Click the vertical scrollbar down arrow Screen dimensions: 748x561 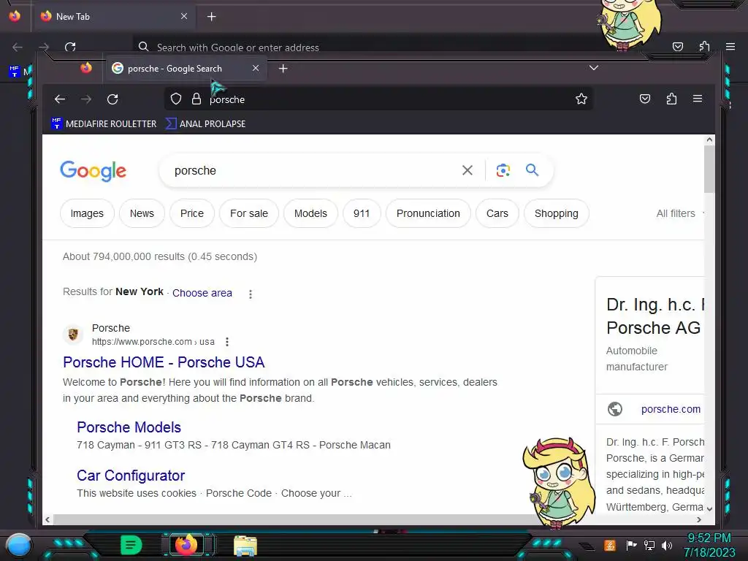coord(709,508)
